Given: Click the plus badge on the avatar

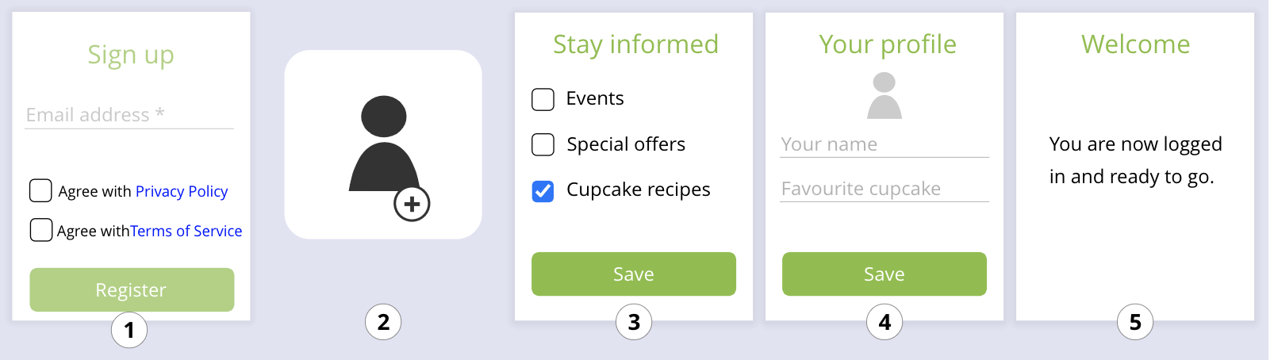Looking at the screenshot, I should pos(412,204).
